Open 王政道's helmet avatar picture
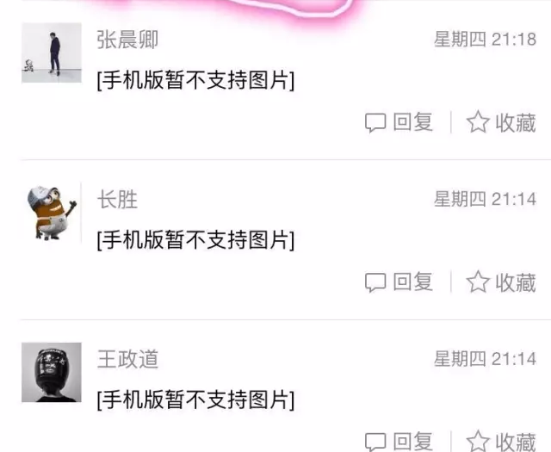 click(x=52, y=372)
